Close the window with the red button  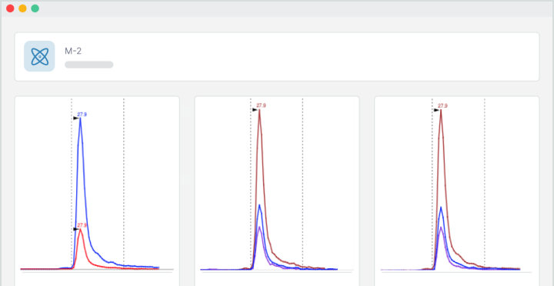click(x=10, y=8)
